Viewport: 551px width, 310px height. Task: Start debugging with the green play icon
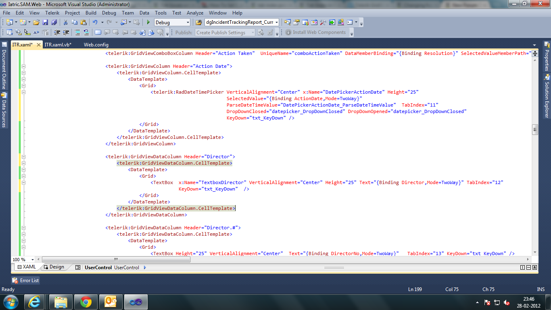[x=148, y=22]
